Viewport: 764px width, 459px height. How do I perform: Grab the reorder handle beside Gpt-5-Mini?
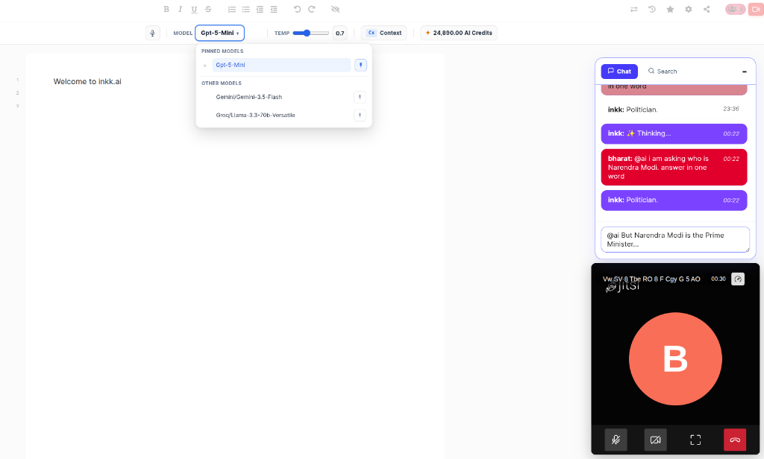(204, 66)
